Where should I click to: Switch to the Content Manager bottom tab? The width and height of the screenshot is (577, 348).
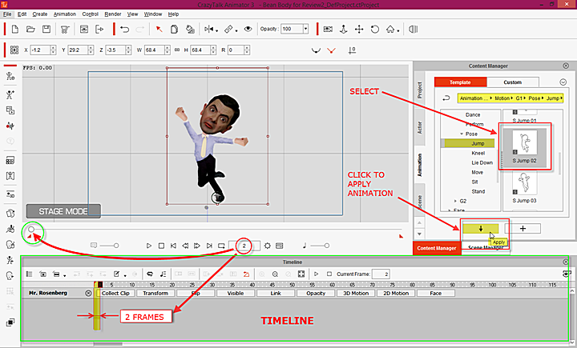437,248
